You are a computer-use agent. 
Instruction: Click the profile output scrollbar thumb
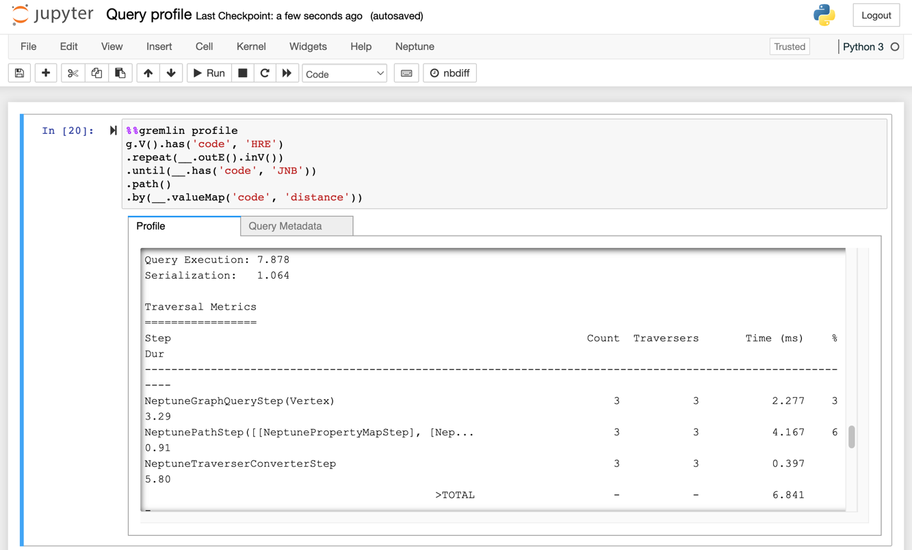[852, 437]
